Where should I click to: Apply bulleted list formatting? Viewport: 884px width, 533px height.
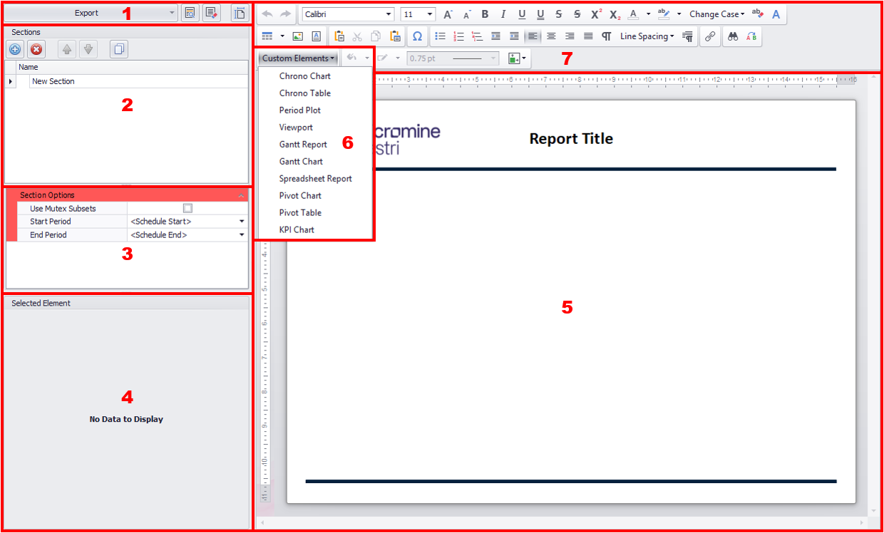pos(440,36)
